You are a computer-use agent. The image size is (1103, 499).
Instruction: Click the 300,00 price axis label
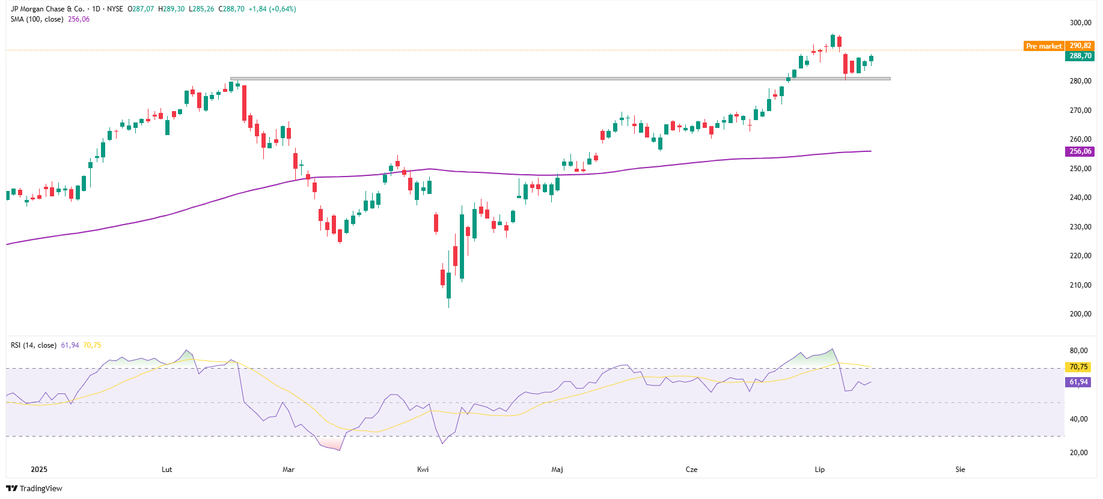click(1080, 23)
